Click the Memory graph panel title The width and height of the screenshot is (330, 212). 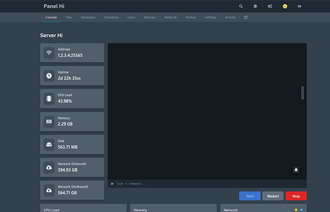pyautogui.click(x=140, y=210)
